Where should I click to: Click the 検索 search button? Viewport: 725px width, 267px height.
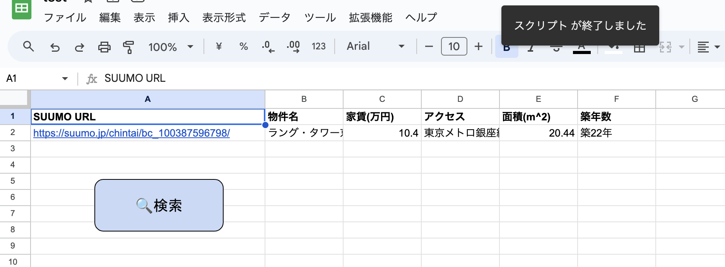click(159, 205)
